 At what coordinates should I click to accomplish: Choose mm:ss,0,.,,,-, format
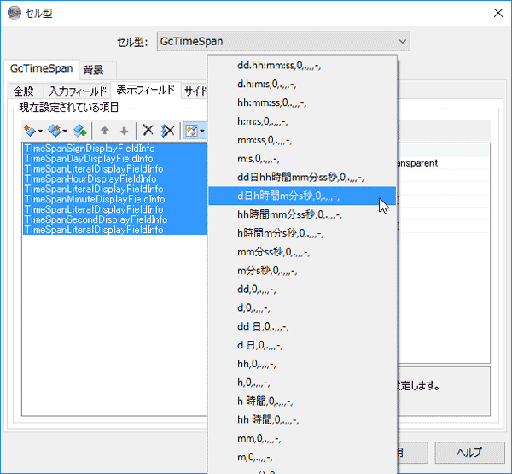coord(302,140)
